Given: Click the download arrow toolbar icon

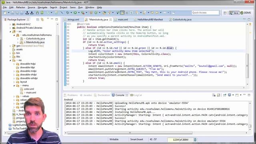Looking at the screenshot, I should pyautogui.click(x=32, y=13).
